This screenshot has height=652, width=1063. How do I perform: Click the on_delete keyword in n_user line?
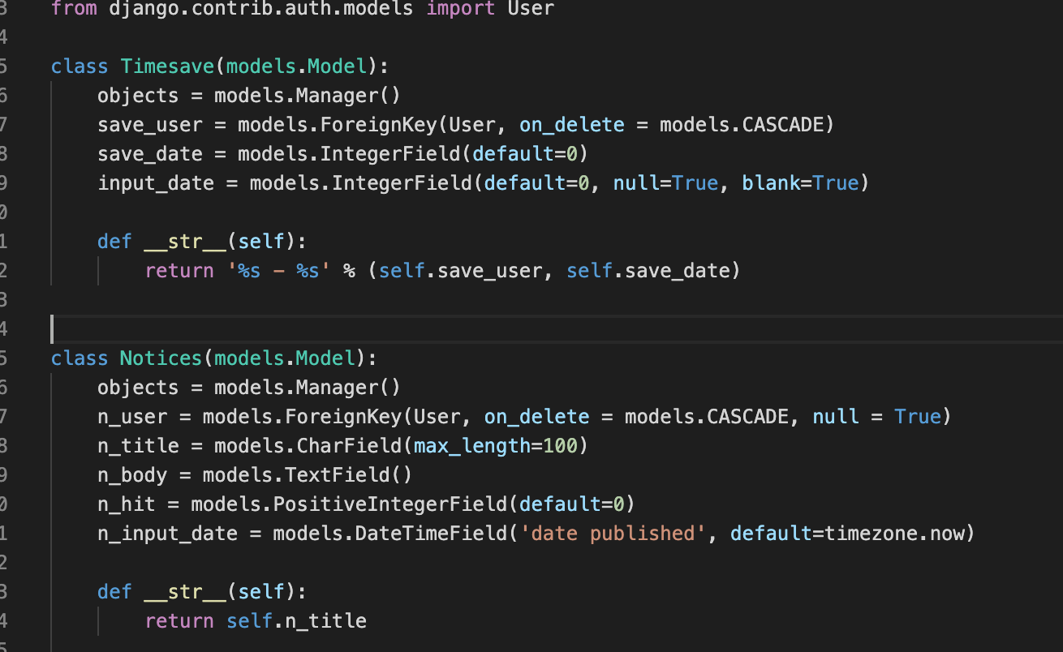coord(536,416)
